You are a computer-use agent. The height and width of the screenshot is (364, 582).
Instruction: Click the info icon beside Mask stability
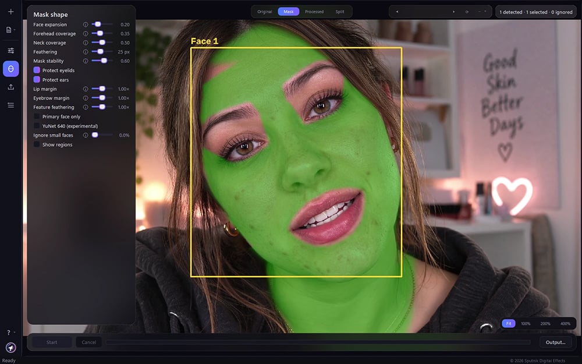(86, 61)
